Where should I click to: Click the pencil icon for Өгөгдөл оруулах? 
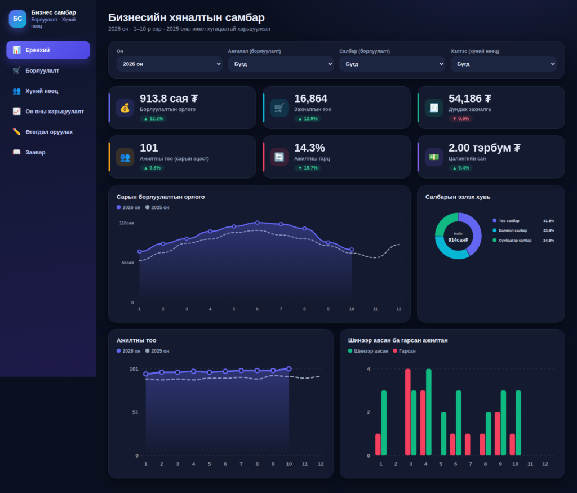point(16,132)
